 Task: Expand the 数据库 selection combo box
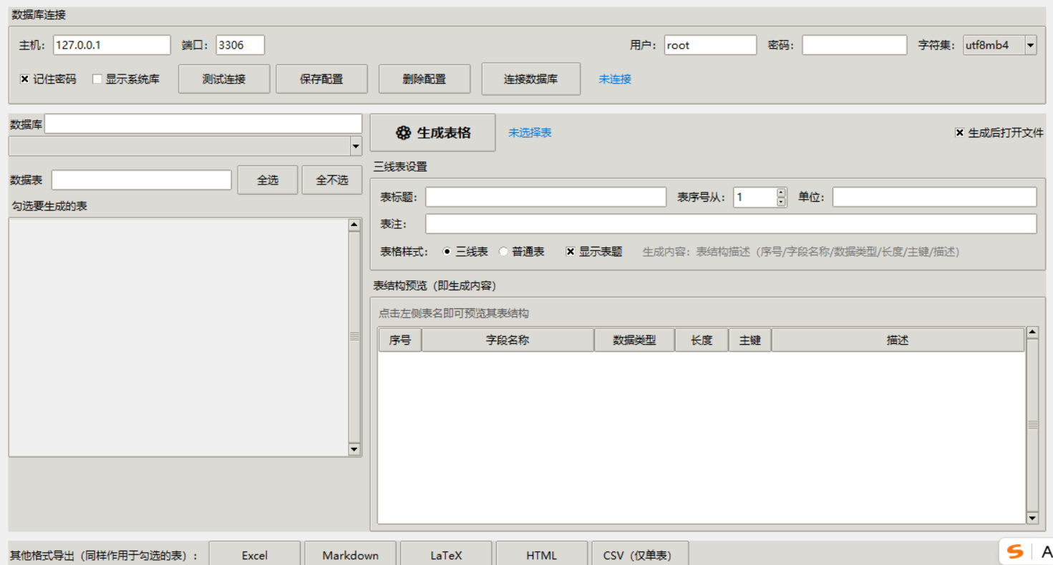356,147
